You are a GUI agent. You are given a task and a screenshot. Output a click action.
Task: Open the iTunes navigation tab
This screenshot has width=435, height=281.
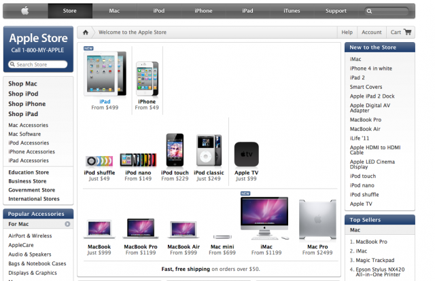(292, 11)
